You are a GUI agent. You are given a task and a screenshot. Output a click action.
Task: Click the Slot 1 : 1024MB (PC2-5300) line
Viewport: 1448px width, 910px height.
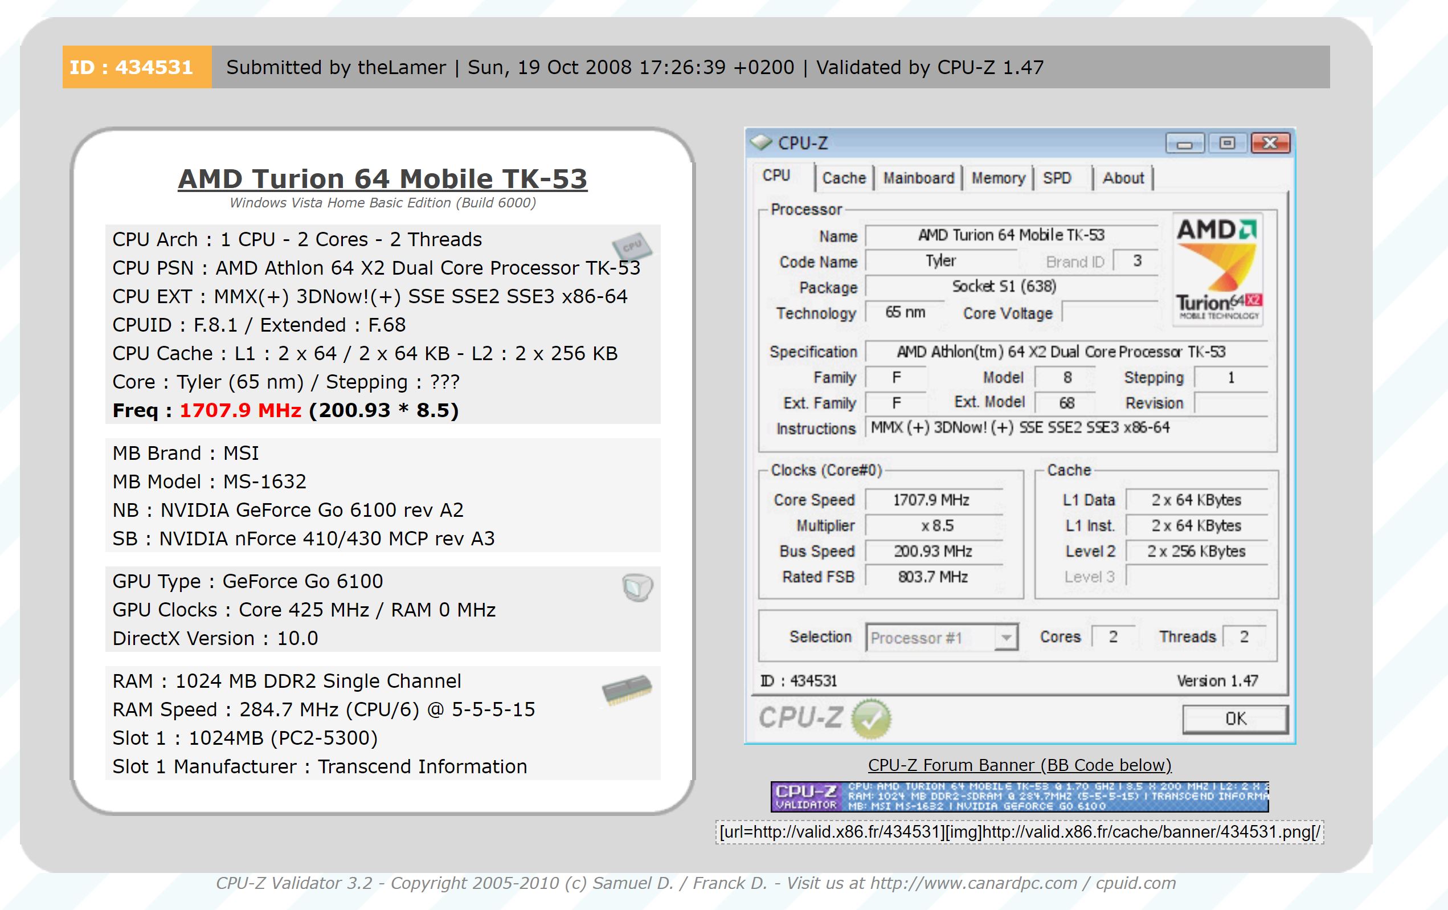pyautogui.click(x=245, y=738)
